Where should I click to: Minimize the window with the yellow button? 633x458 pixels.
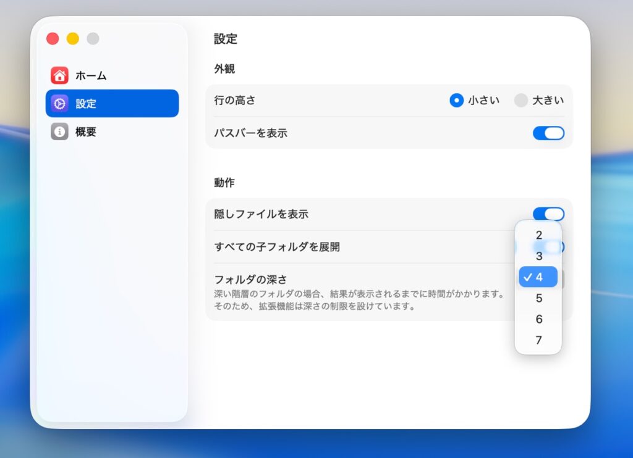pos(73,39)
